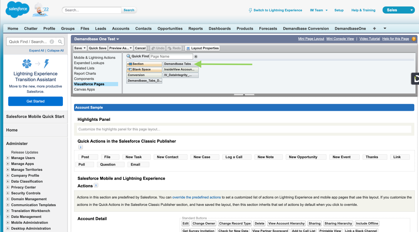This screenshot has width=419, height=232.
Task: Click Release Updates in the sidebar
Action: [x=25, y=152]
